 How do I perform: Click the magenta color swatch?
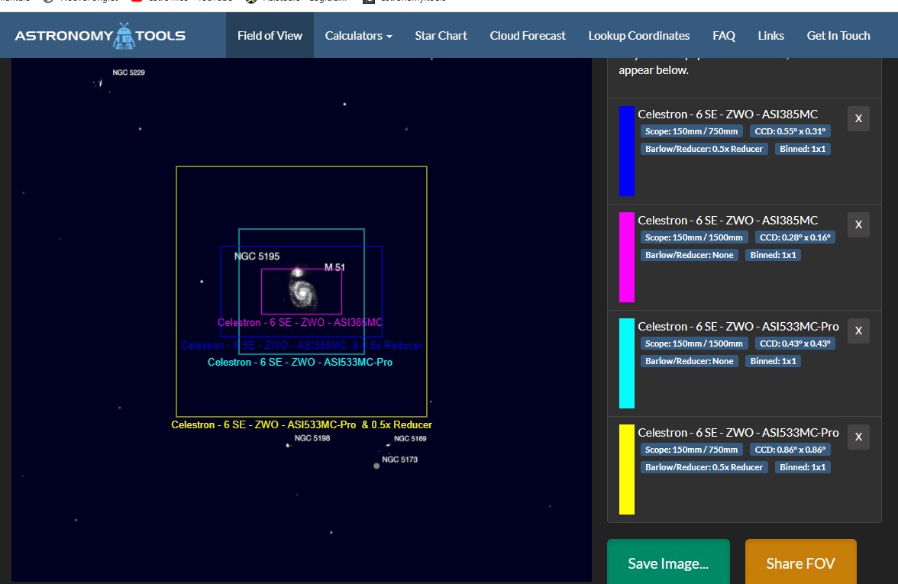(626, 257)
